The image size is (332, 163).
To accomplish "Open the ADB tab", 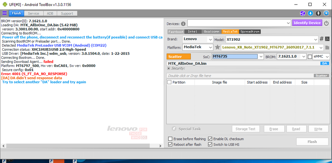I will click(50, 13).
